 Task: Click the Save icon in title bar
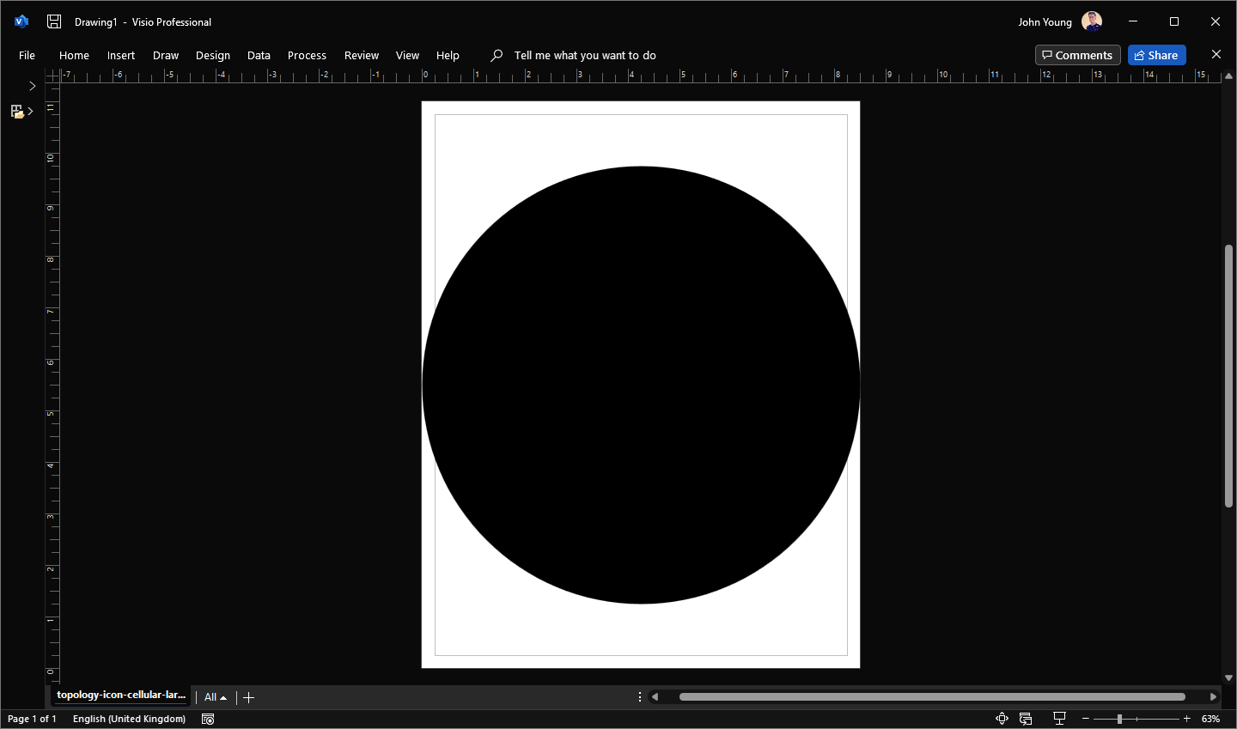tap(54, 21)
